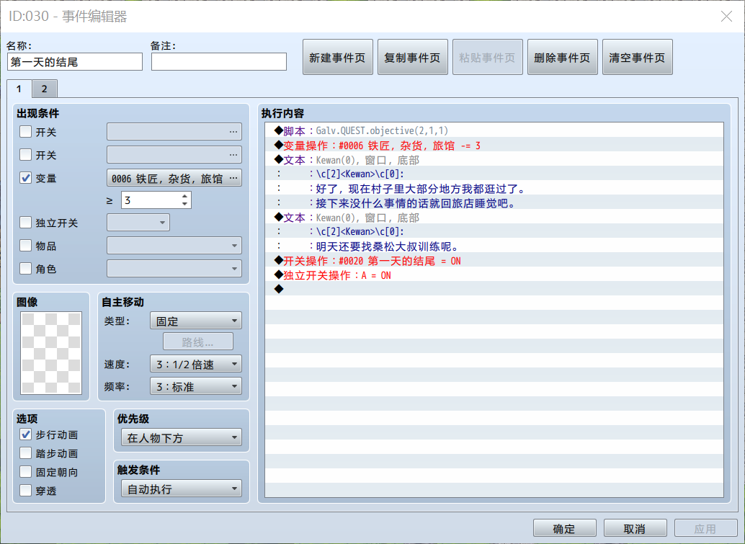The image size is (745, 544).
Task: Open the 类型 dropdown showing 固定
Action: 196,321
